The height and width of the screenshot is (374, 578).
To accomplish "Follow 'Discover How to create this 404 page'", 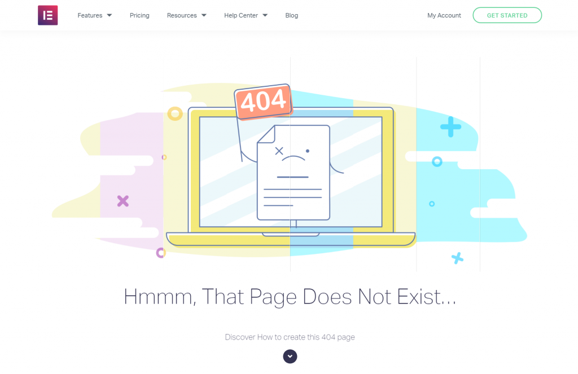I will point(290,337).
